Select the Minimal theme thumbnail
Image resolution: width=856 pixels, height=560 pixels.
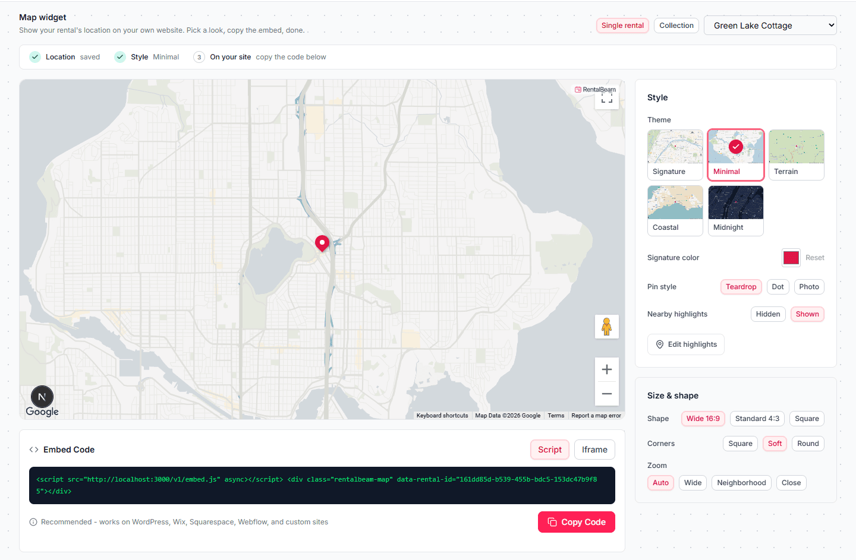[736, 155]
